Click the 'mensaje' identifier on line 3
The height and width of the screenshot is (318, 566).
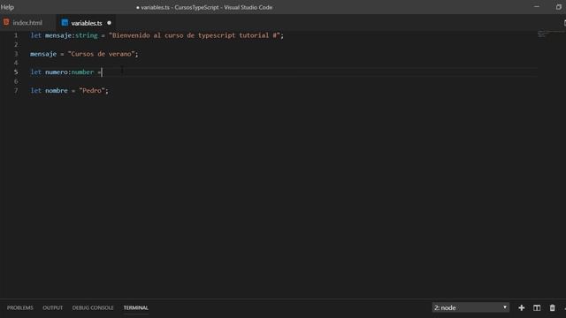43,54
